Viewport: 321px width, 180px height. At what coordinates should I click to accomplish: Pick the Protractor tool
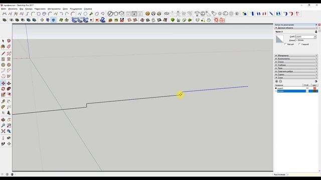[x=3, y=107]
